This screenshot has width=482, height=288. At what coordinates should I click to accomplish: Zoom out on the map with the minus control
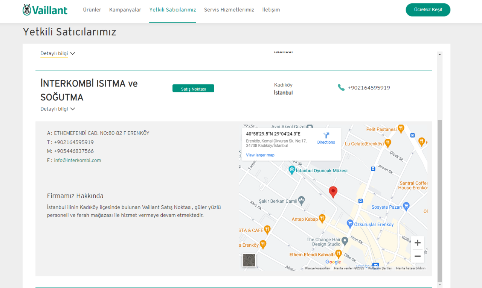click(x=417, y=256)
